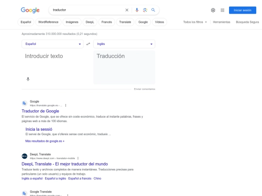Screen dimensions: 262x196
Task: Open Inicia la sessió sublink
Action: tap(39, 129)
